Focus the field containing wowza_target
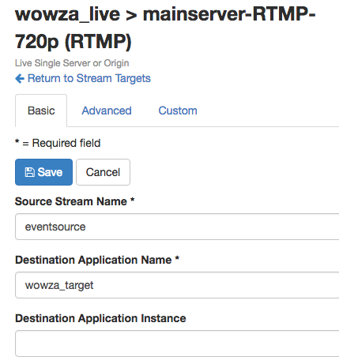Image resolution: width=339 pixels, height=364 pixels. (x=177, y=285)
